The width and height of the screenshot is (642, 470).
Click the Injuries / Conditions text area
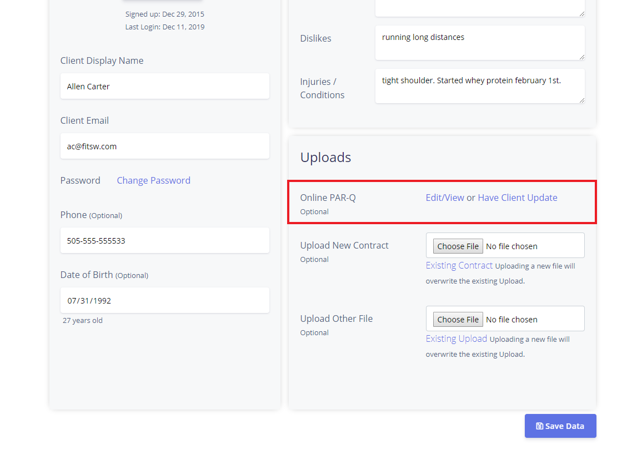pos(479,86)
